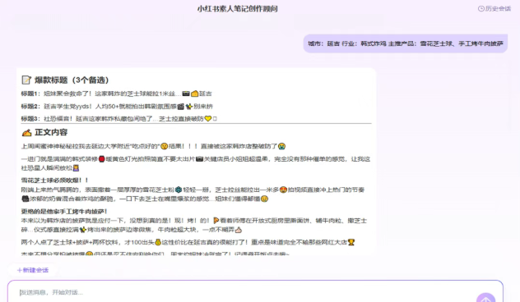Click the paragraph starting 刚端上来热气腾腾的
This screenshot has width=520, height=302.
[x=193, y=194]
